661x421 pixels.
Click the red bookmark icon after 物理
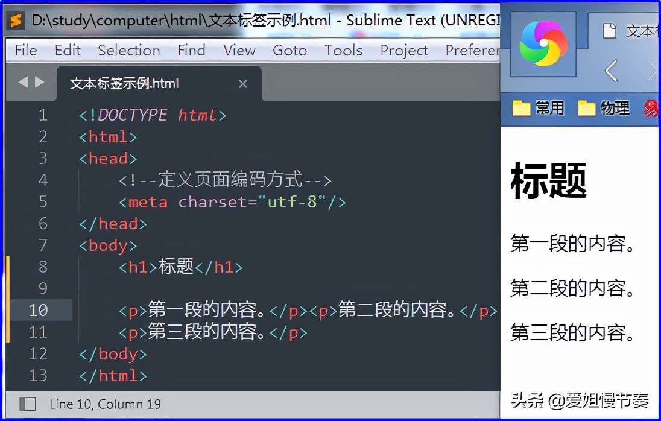pos(651,109)
